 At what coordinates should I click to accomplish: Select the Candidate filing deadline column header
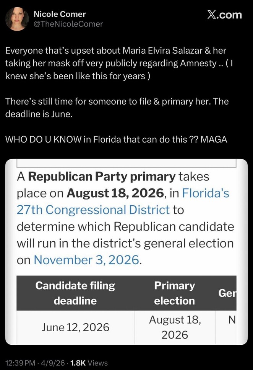(x=75, y=293)
